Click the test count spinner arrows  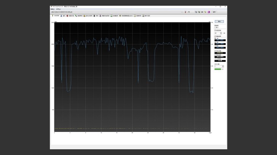point(223,66)
